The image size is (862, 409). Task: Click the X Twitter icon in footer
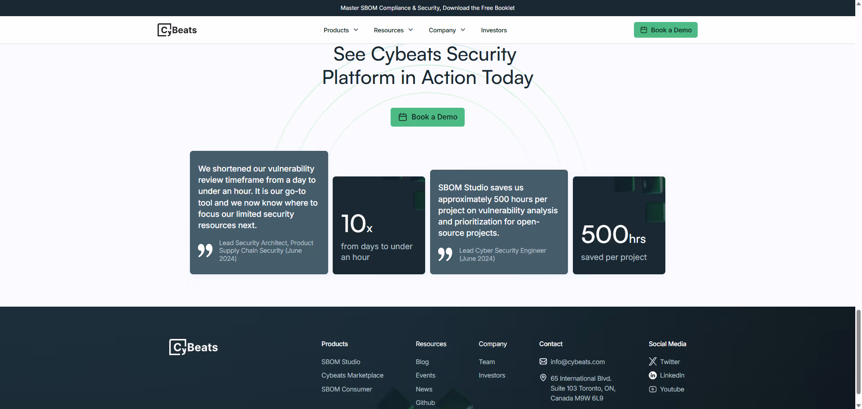(653, 361)
